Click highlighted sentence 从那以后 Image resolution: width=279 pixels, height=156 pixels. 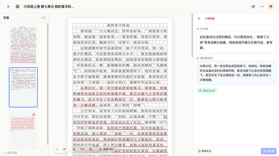click(120, 97)
